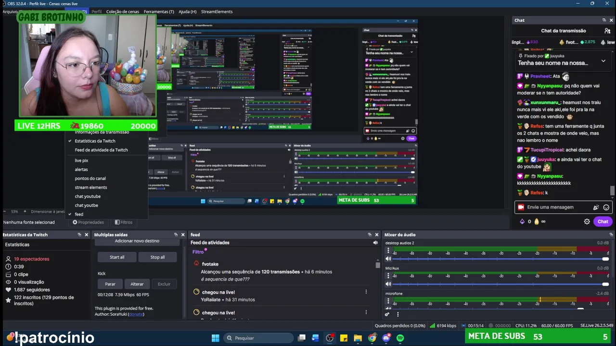Open the Filtro dropdown in the activity feed

point(199,252)
